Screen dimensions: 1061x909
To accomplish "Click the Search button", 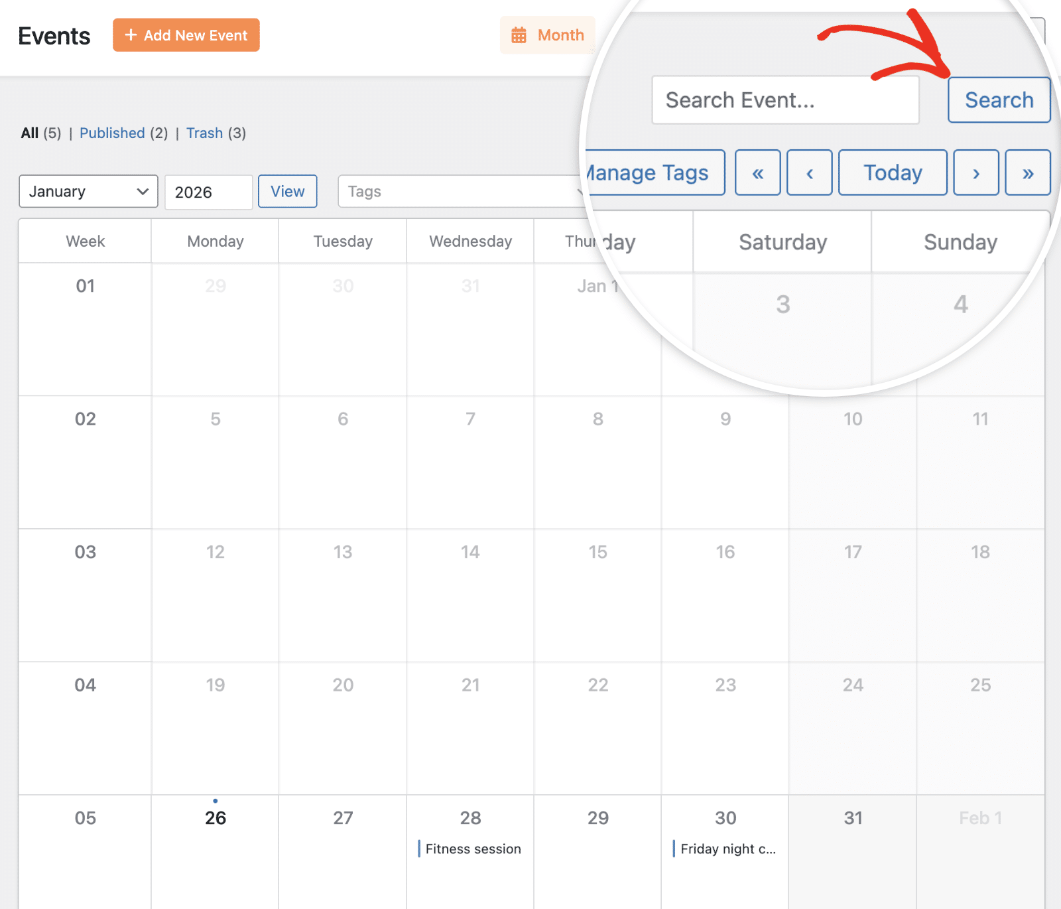I will [x=999, y=100].
